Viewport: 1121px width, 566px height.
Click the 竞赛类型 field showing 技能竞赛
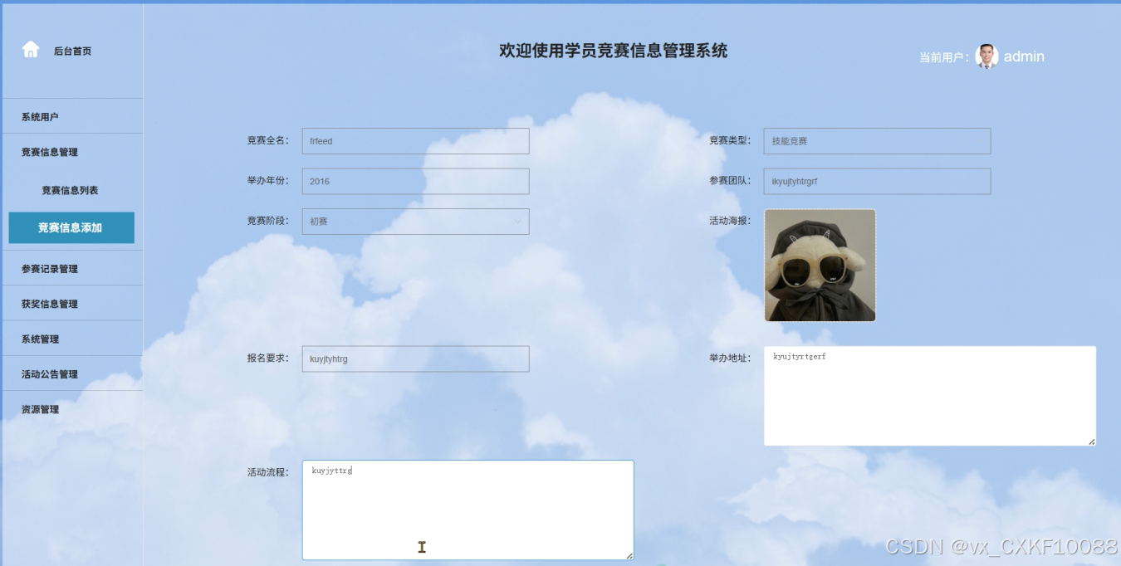pyautogui.click(x=877, y=141)
